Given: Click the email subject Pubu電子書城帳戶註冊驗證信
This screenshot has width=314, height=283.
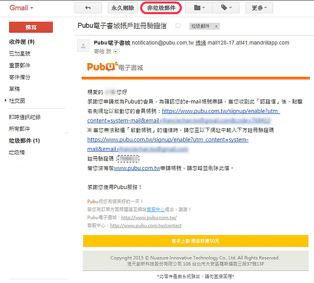Looking at the screenshot, I should point(122,26).
